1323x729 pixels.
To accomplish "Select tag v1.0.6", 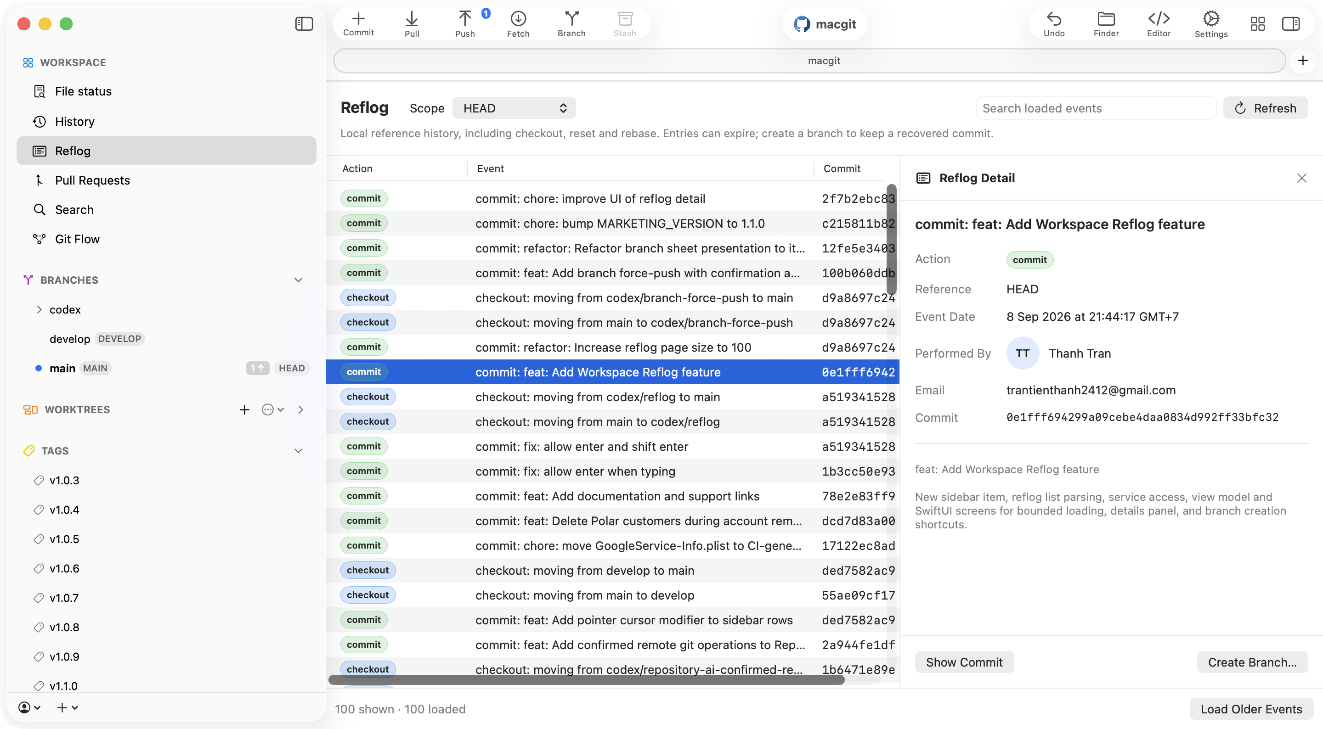I will (166, 568).
